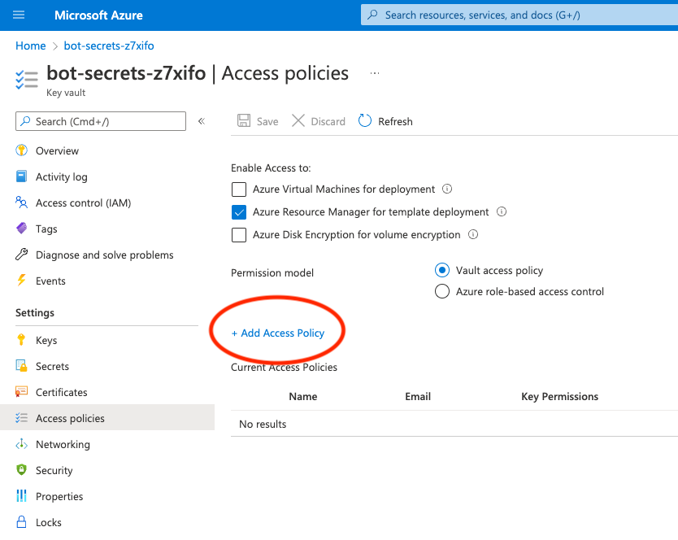Screen dimensions: 678x540
Task: Enable Azure Disk Encryption for volume encryption
Action: [x=239, y=235]
